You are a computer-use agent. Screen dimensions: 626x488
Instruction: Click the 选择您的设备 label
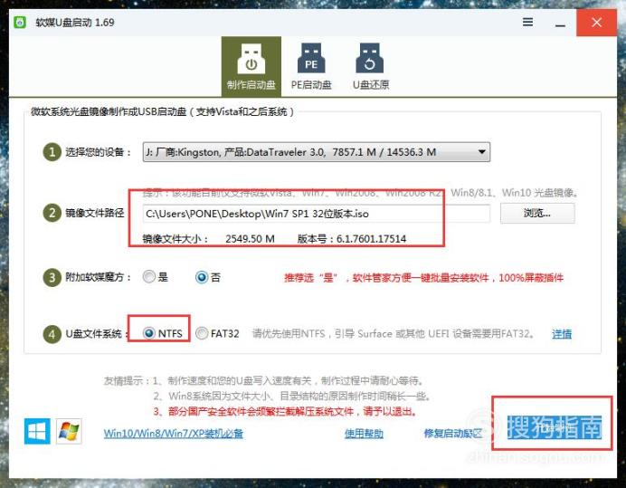click(x=99, y=152)
